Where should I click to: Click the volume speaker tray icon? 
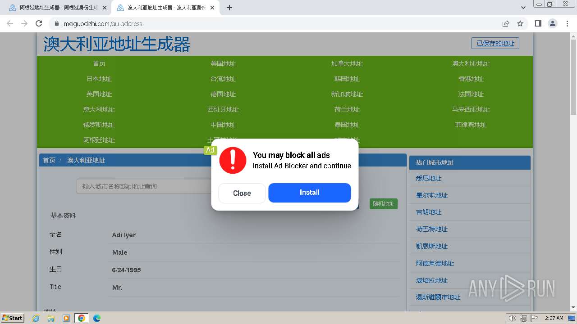pyautogui.click(x=512, y=318)
